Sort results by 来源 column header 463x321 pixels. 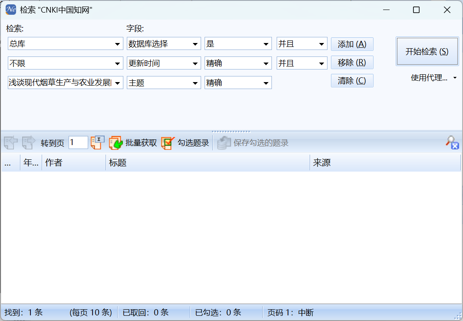(385, 162)
